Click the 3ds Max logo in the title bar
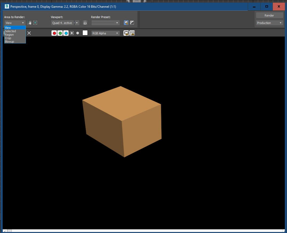Viewport: 287px width, 233px height. pos(6,6)
